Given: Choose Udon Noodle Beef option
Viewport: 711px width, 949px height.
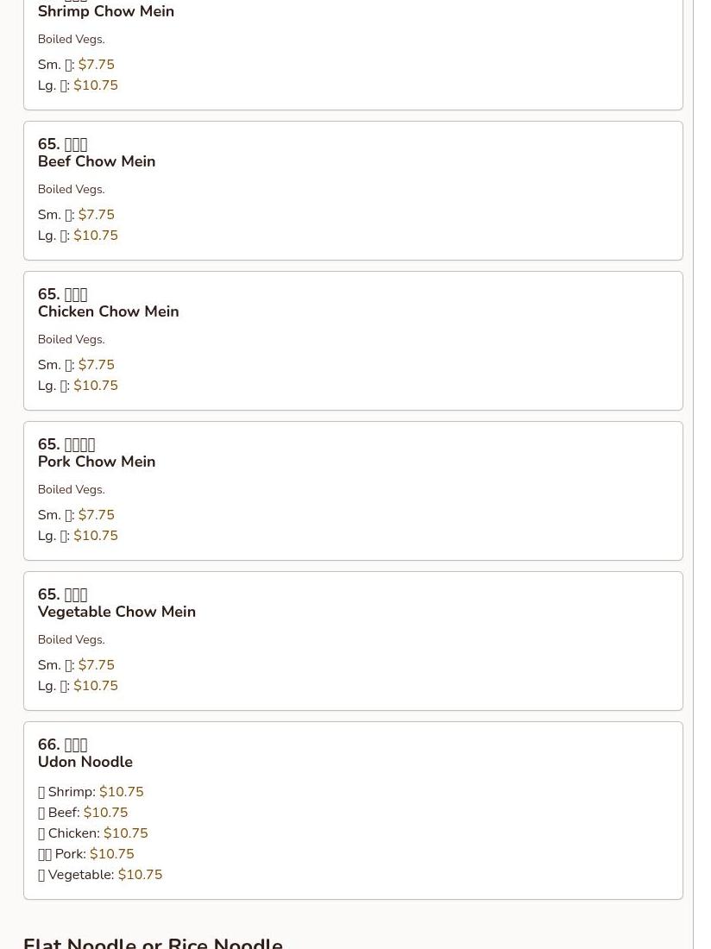Looking at the screenshot, I should pyautogui.click(x=83, y=812).
